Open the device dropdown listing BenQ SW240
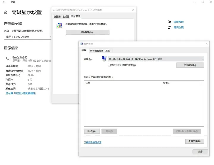Viewport: 214px width, 165px height. (x=156, y=59)
